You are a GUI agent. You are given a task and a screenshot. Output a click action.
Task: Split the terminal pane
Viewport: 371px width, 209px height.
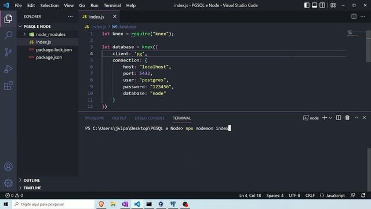tap(339, 118)
